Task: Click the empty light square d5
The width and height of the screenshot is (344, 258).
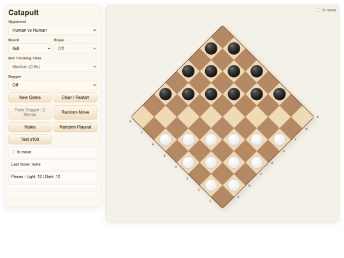Action: pos(211,117)
